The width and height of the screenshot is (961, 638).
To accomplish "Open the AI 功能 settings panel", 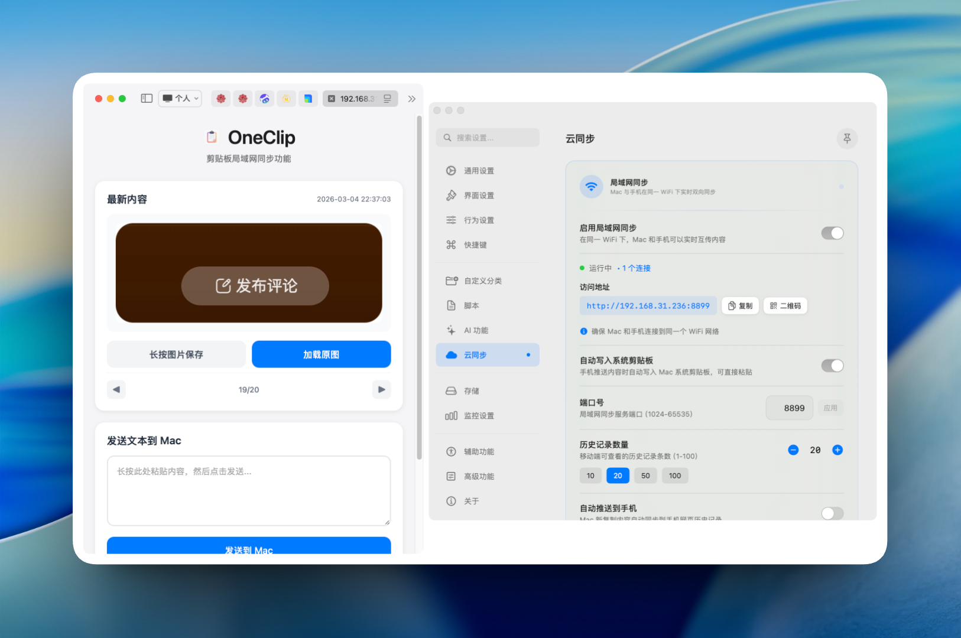I will click(x=451, y=330).
